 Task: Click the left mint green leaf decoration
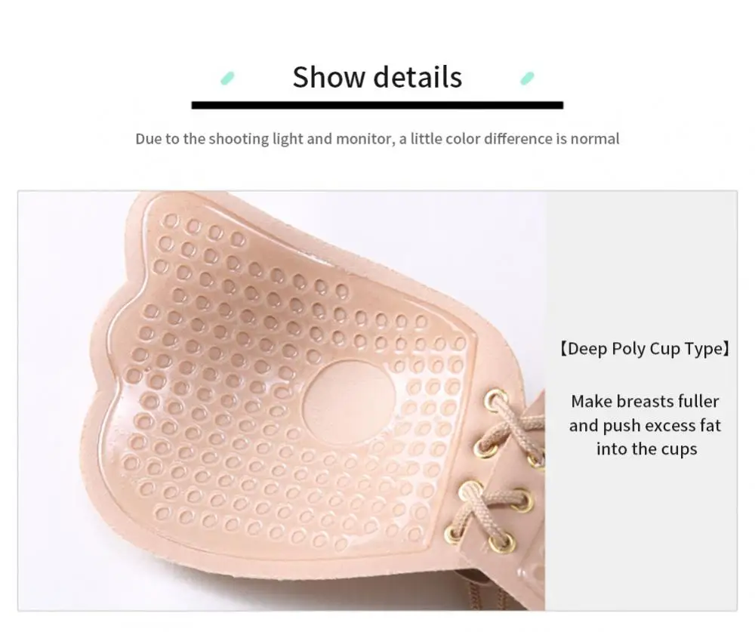pos(227,78)
